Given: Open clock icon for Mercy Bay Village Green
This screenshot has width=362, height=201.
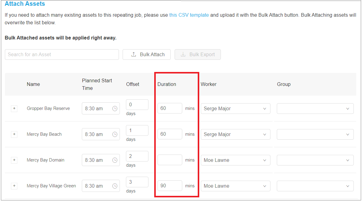Looking at the screenshot, I should (115, 186).
